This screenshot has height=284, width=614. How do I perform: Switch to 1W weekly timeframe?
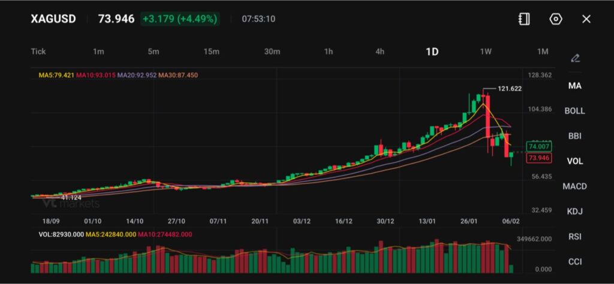[x=486, y=52]
